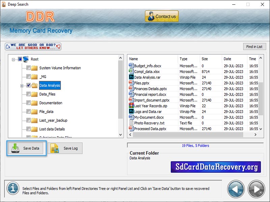270x202 pixels.
Task: Click the text file icon for Photo Recovery.txt
Action: pos(132,123)
